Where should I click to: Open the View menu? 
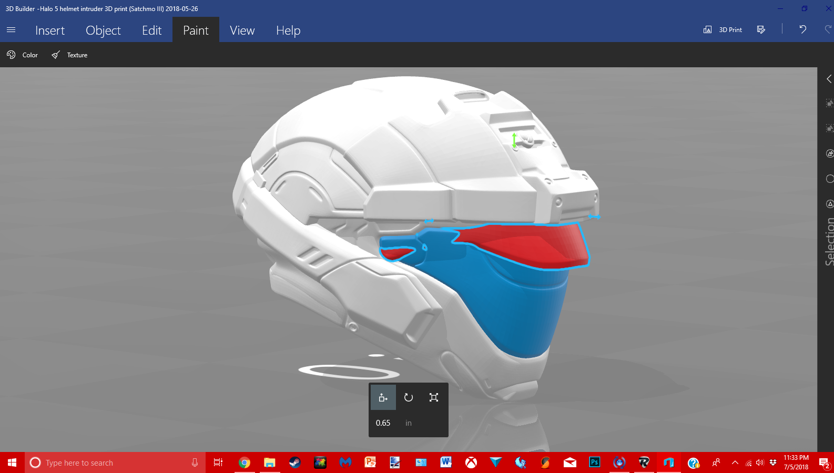click(242, 30)
